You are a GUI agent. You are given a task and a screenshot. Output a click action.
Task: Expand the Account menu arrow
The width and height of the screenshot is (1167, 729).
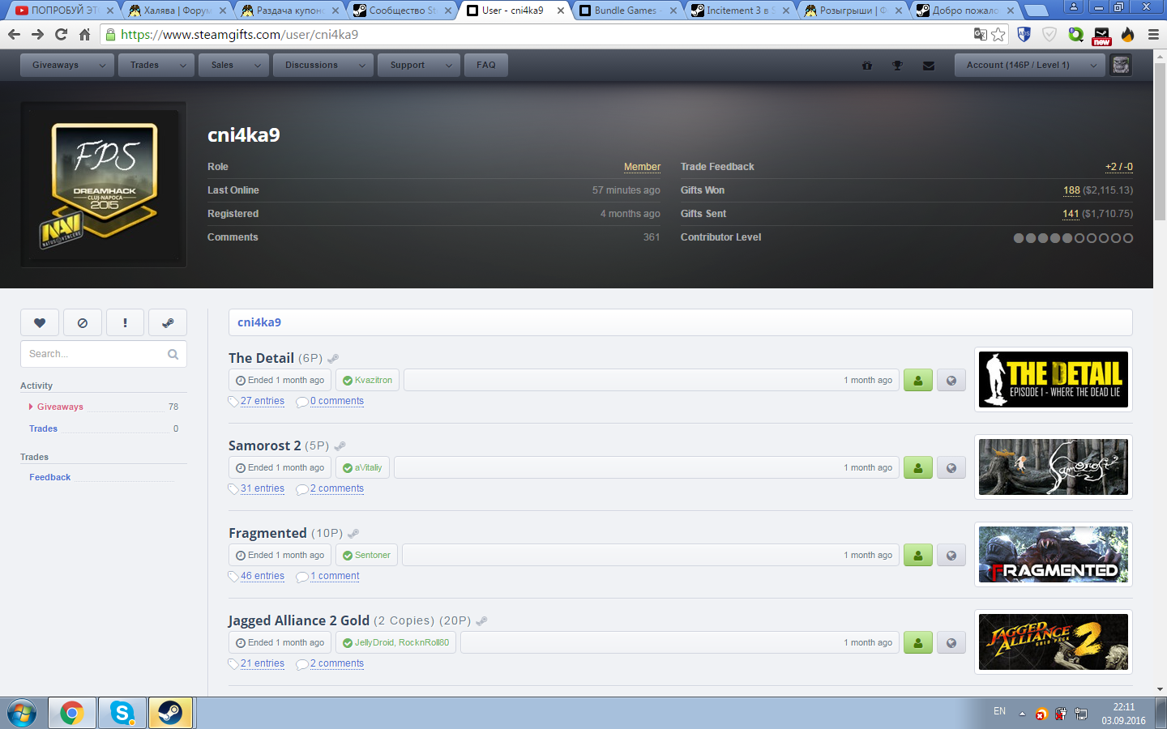1094,66
